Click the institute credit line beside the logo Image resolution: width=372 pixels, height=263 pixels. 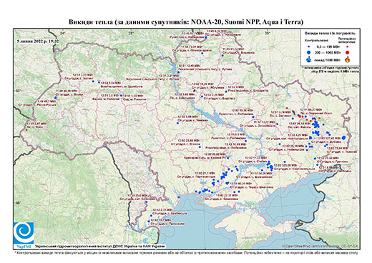point(99,246)
